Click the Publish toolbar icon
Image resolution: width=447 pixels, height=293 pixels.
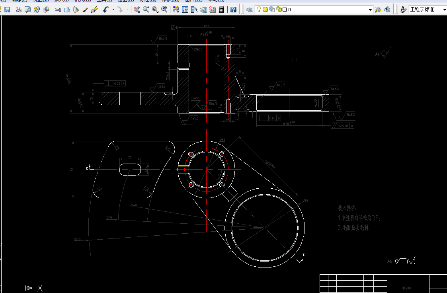coord(37,10)
